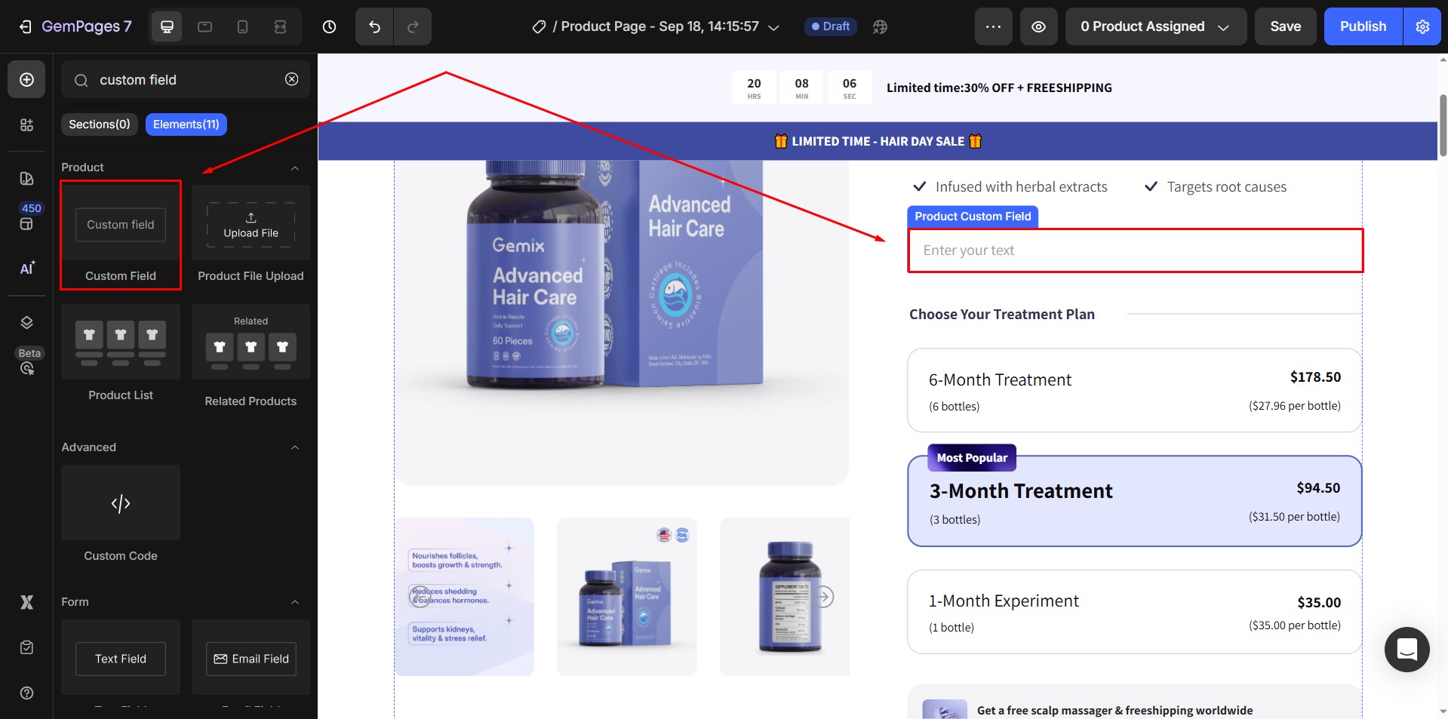Expand the Product Page title dropdown
The image size is (1448, 719).
tap(773, 26)
